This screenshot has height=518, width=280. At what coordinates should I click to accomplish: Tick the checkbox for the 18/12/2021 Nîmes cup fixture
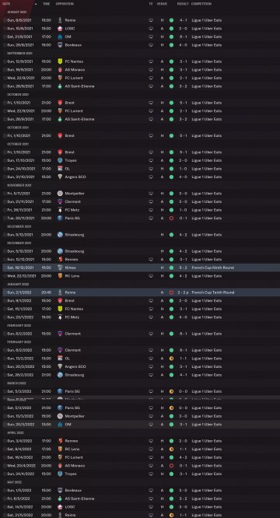click(5, 268)
